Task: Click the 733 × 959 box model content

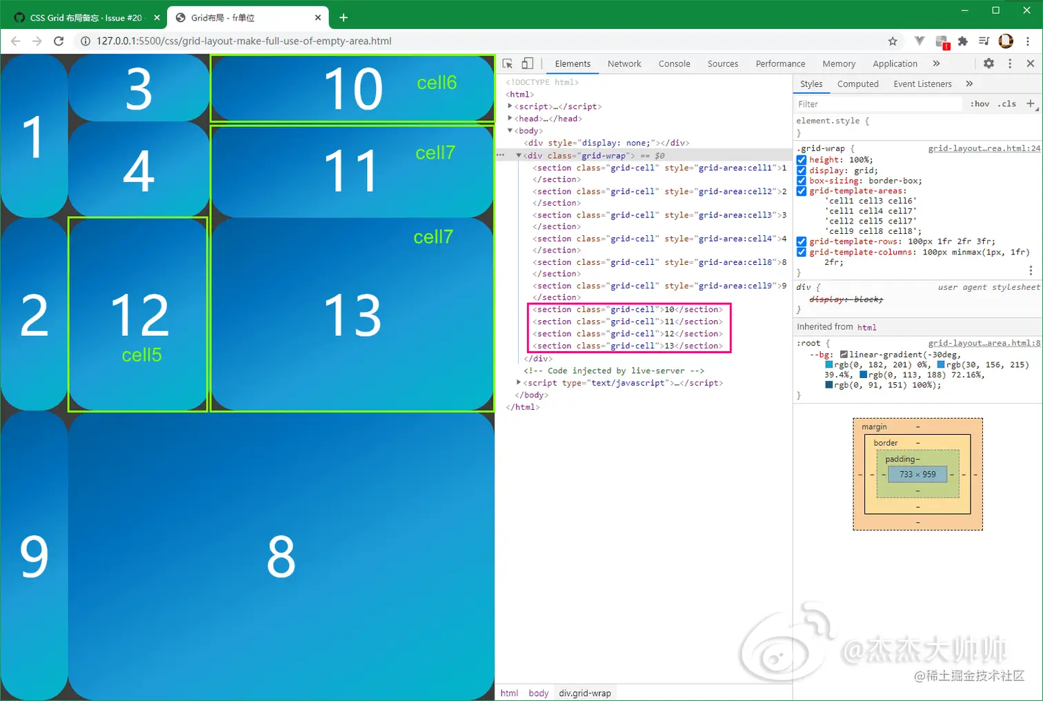Action: pos(917,474)
